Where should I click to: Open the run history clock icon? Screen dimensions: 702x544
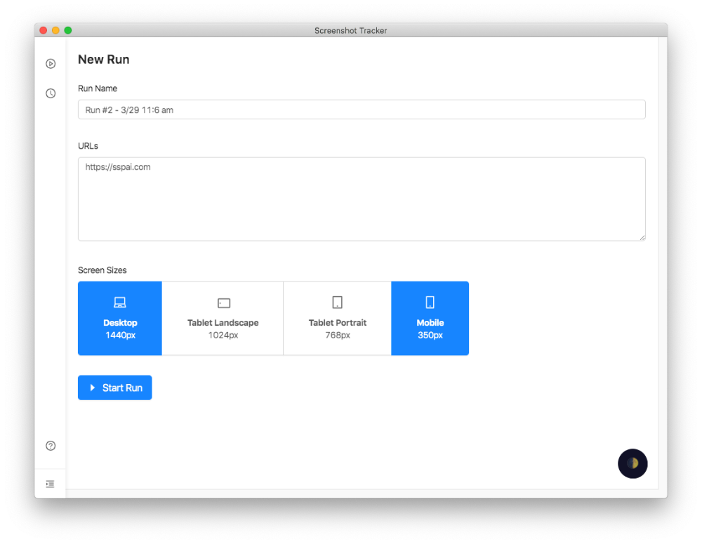tap(51, 93)
